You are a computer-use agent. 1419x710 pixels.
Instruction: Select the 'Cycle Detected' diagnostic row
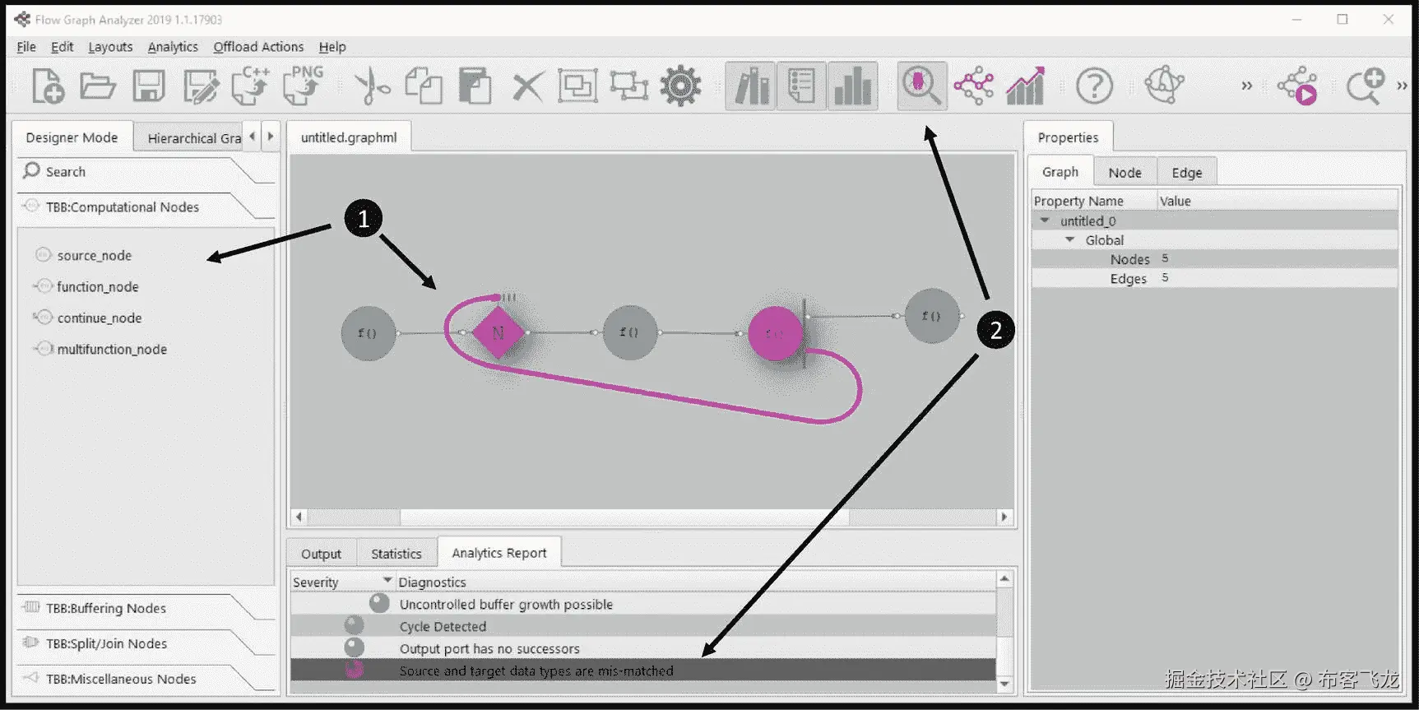tap(643, 626)
